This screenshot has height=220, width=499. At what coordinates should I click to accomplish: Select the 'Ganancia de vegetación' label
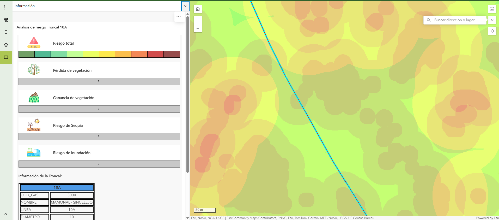tap(74, 98)
